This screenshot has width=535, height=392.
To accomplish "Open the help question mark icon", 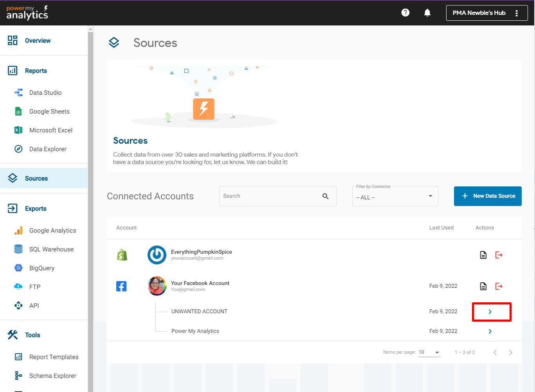I will click(405, 13).
